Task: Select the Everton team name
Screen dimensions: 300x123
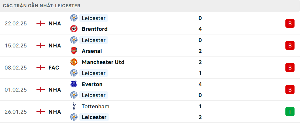Action: [92, 84]
